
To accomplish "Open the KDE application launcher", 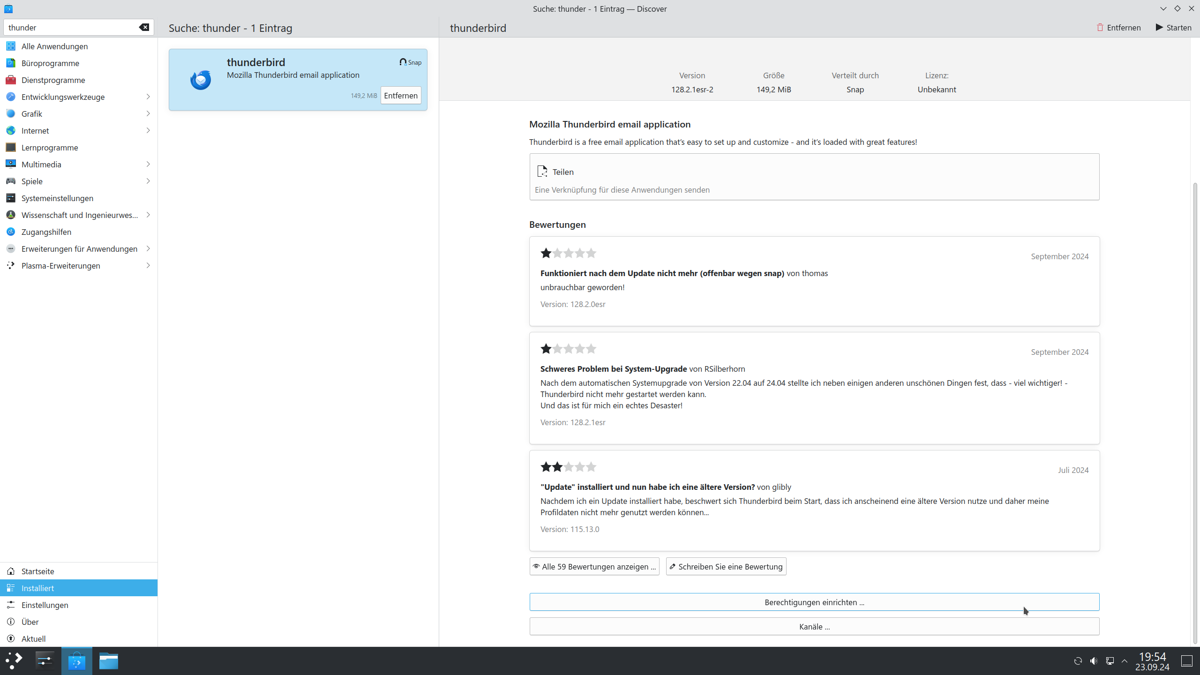I will click(x=14, y=661).
